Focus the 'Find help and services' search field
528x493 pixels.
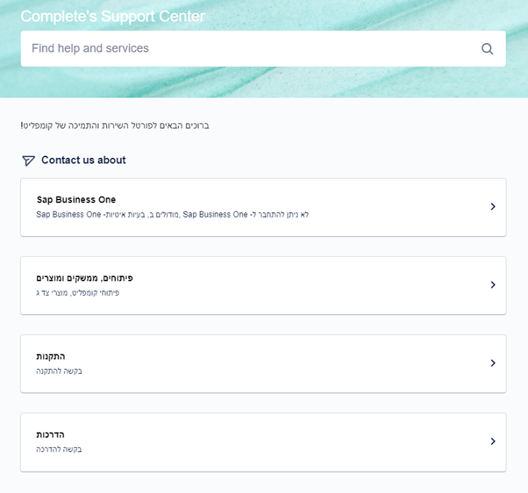click(246, 48)
